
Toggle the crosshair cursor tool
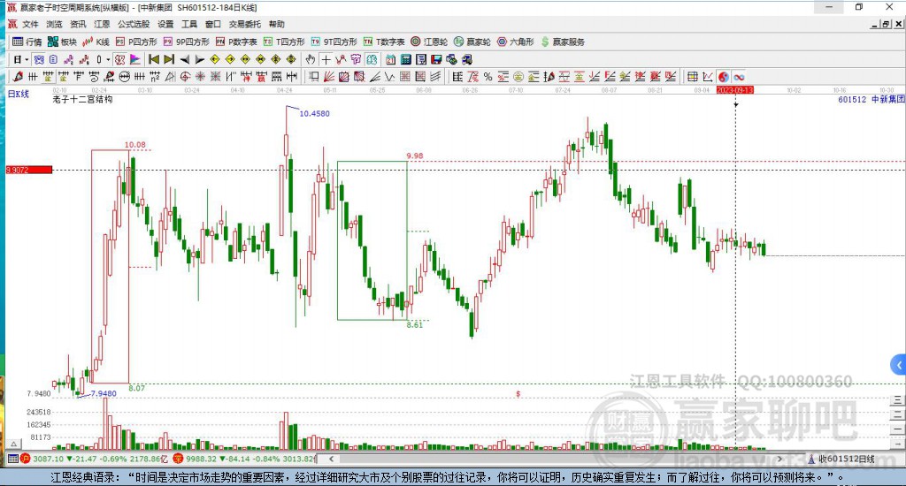click(326, 59)
